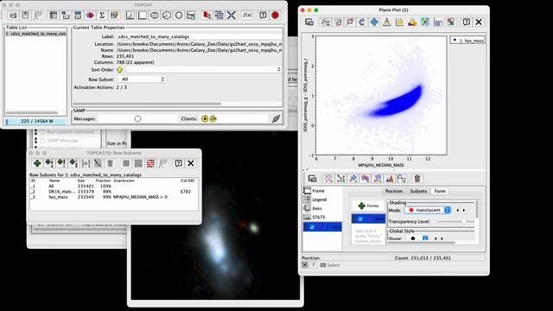Image resolution: width=553 pixels, height=311 pixels.
Task: Open the cube plot icon in TOPCAT toolbar
Action: click(x=167, y=16)
